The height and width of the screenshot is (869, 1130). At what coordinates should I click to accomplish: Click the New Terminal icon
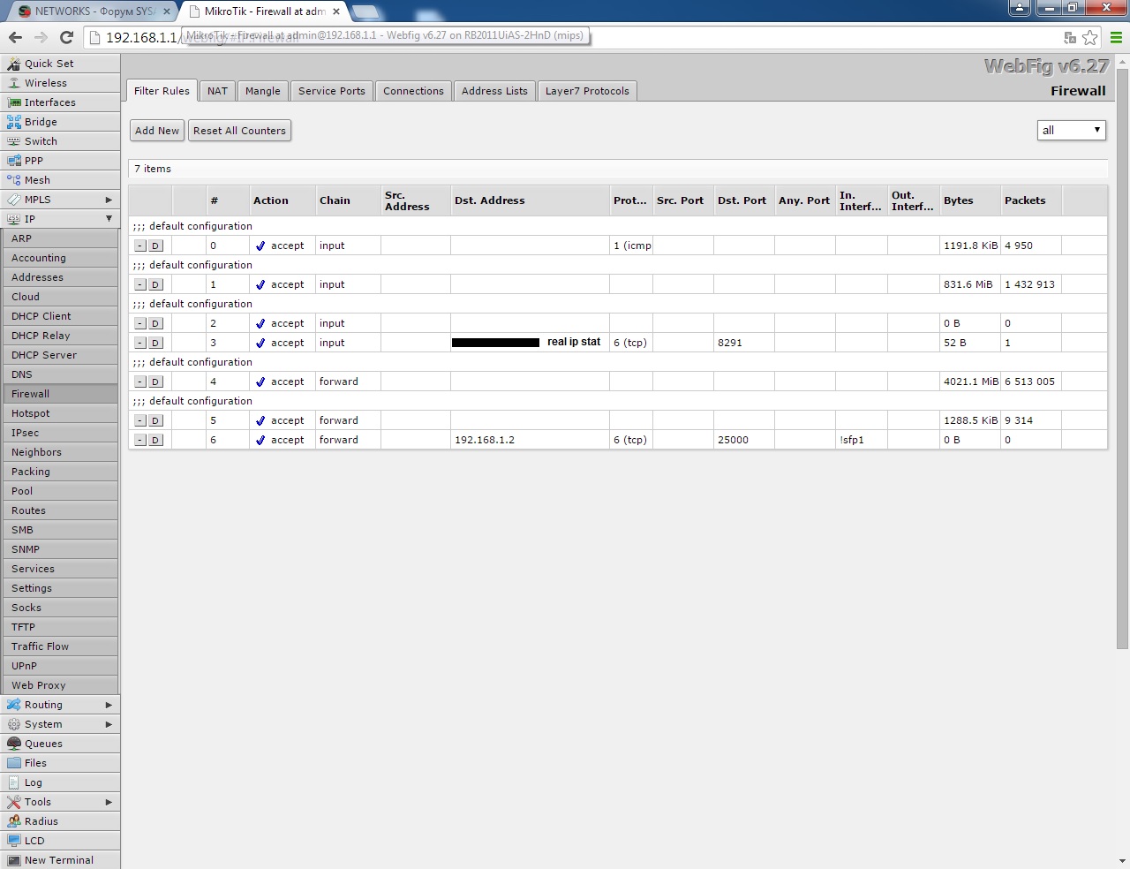(14, 860)
